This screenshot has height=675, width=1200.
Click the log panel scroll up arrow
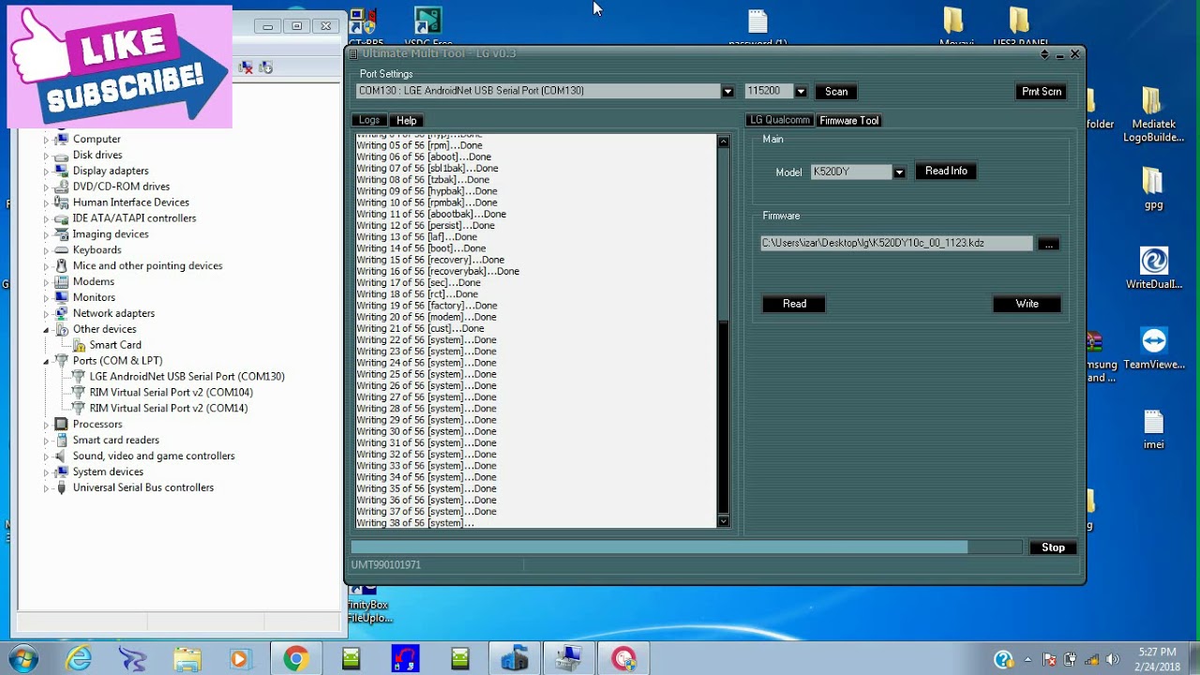point(723,142)
